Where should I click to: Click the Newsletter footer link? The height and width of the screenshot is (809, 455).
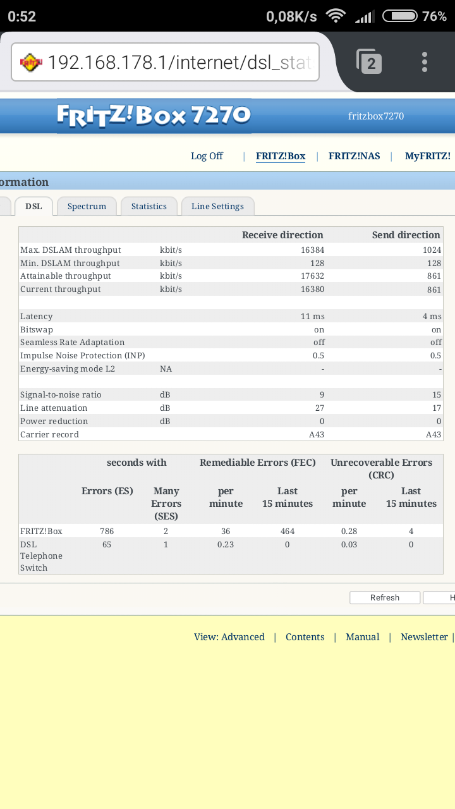coord(424,637)
